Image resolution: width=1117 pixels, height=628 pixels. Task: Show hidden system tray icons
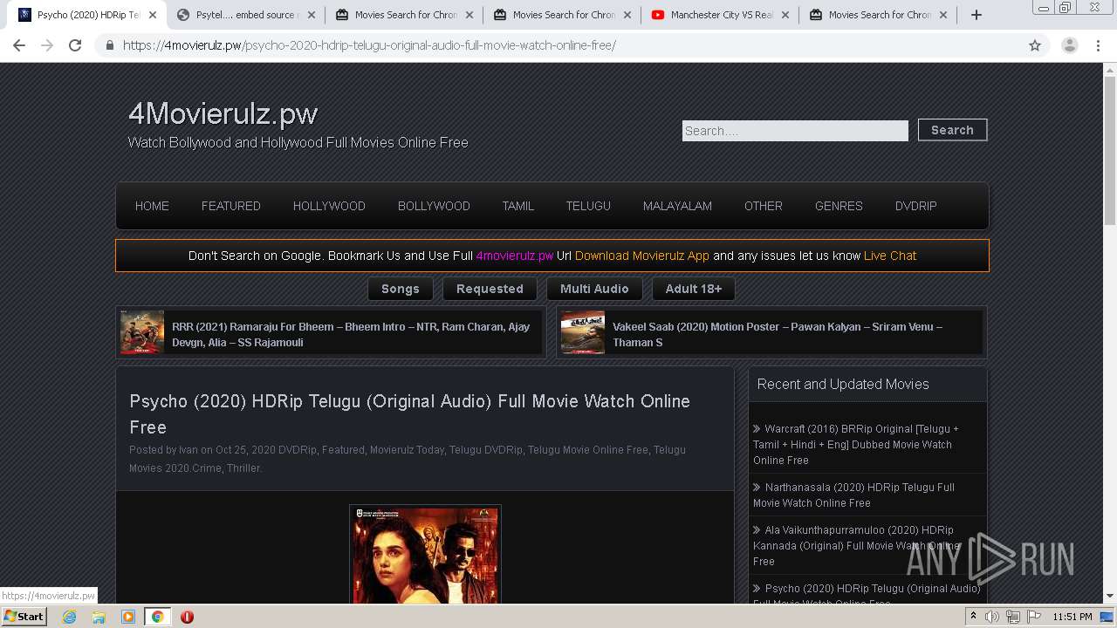tap(974, 617)
